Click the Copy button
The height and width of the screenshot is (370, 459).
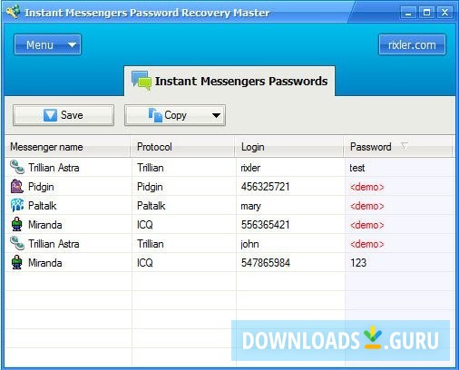175,115
